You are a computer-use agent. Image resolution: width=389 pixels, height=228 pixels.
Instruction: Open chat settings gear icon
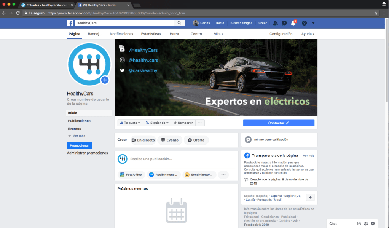(373, 223)
